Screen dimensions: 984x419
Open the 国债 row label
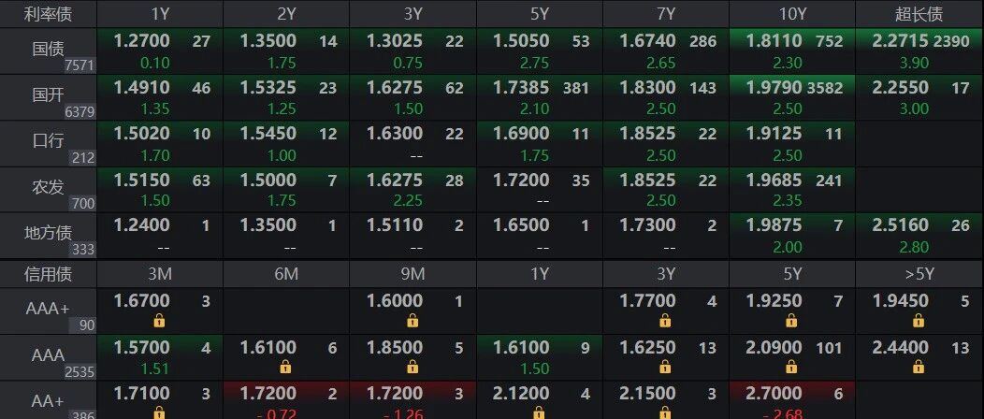49,49
